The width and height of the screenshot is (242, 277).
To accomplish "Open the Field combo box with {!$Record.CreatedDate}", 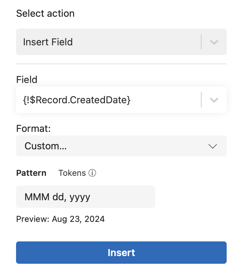I will pyautogui.click(x=121, y=100).
